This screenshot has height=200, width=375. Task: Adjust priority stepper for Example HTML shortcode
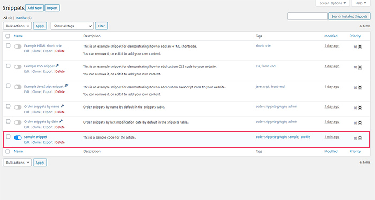[x=360, y=47]
